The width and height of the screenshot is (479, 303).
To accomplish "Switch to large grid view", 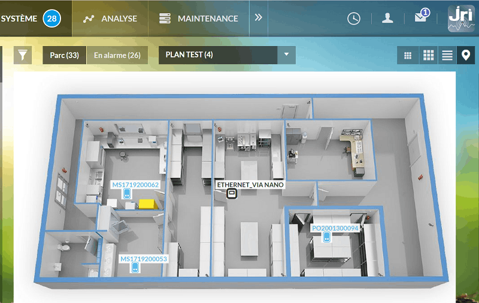I will tap(428, 55).
